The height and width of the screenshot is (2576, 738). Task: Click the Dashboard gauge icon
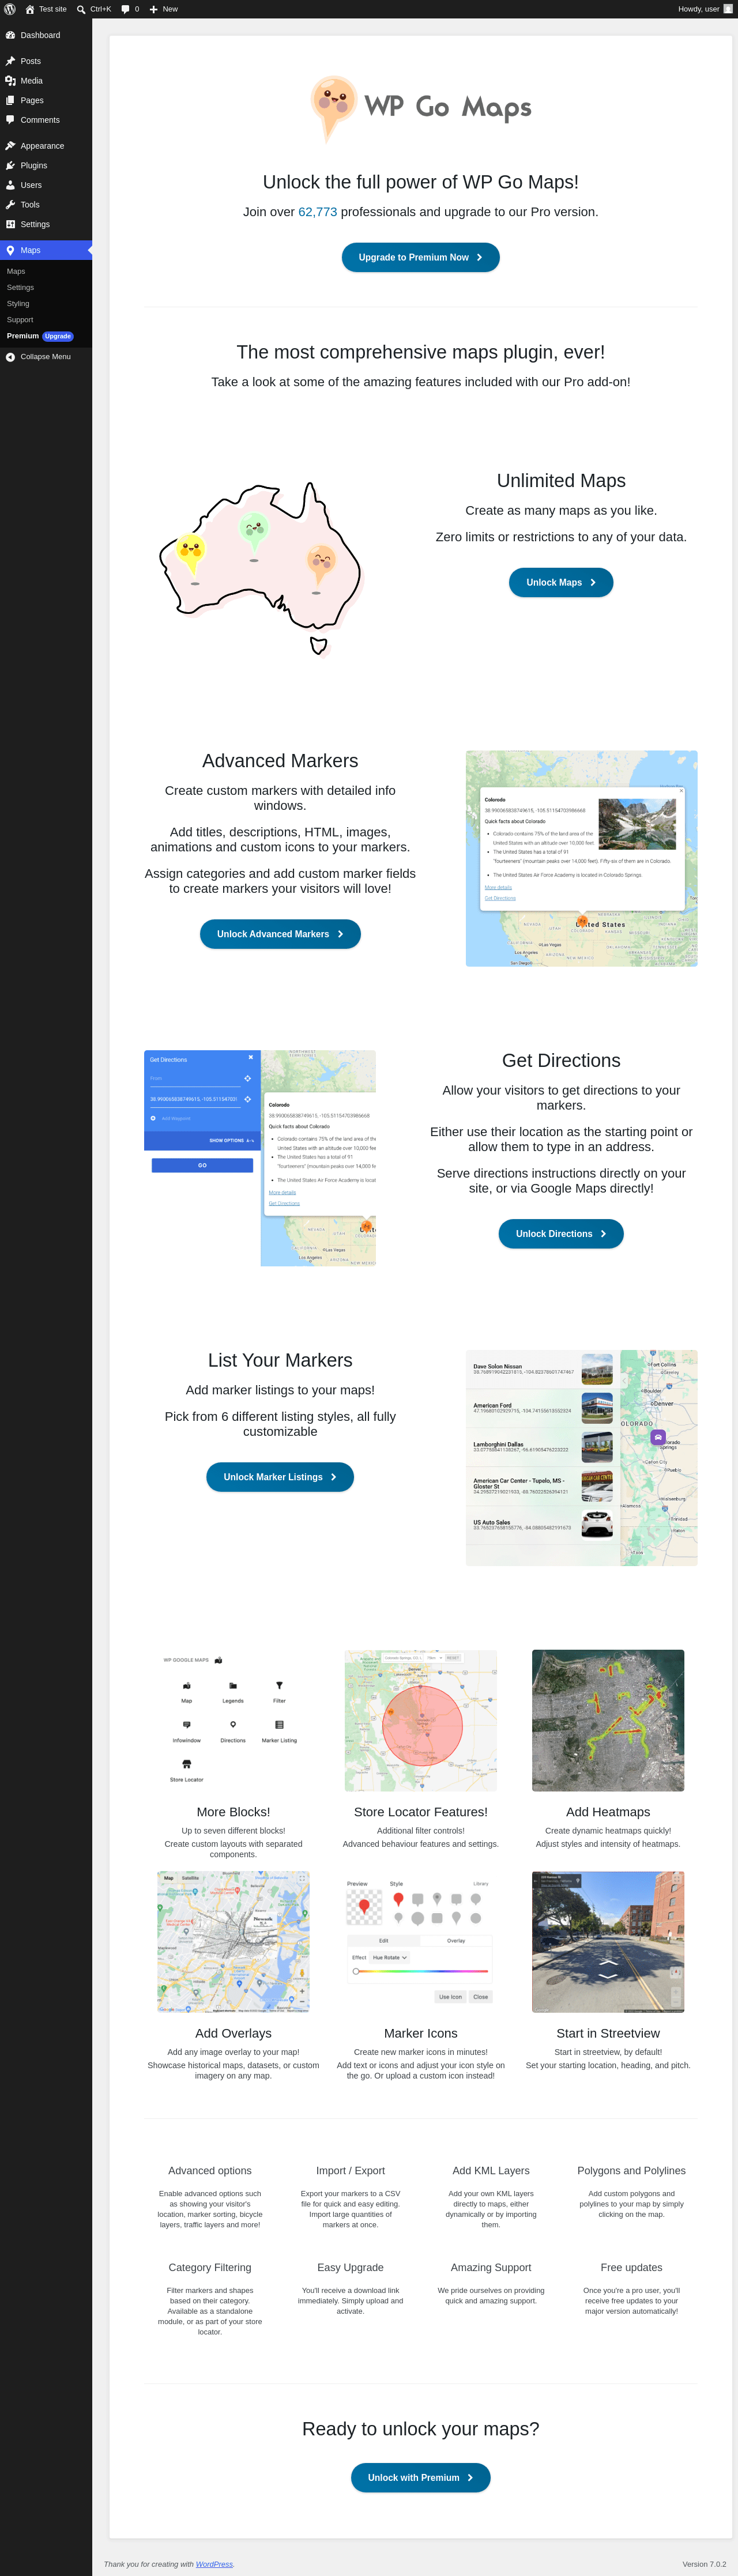click(x=10, y=35)
